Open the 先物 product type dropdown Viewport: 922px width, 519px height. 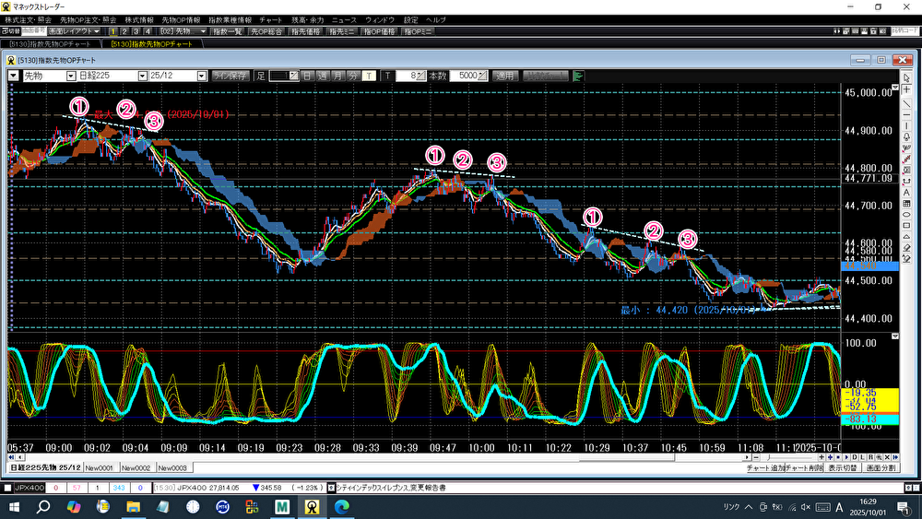(x=71, y=76)
